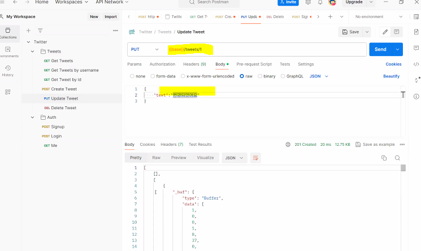Viewport: 421px width, 251px height.
Task: Click the Search Postman box
Action: (x=209, y=2)
